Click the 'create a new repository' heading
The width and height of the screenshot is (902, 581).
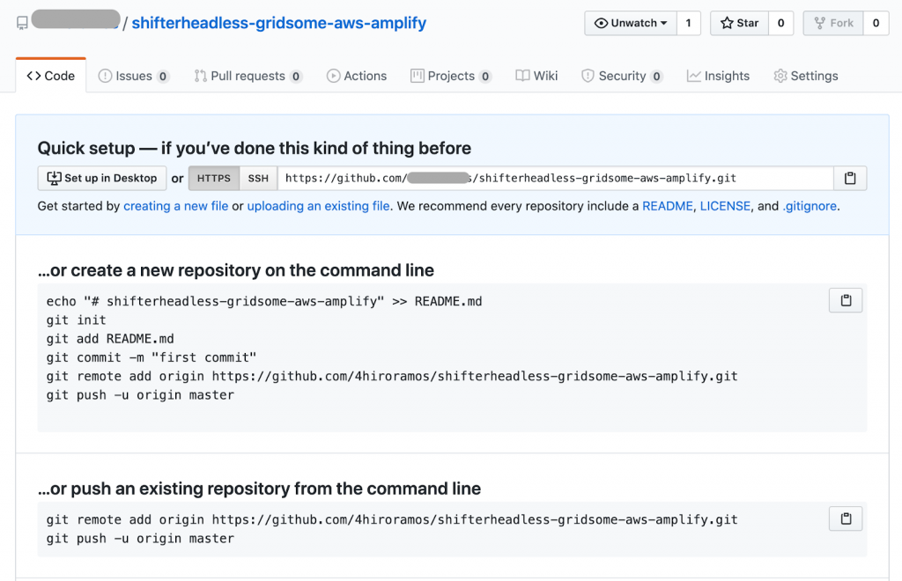click(x=236, y=270)
